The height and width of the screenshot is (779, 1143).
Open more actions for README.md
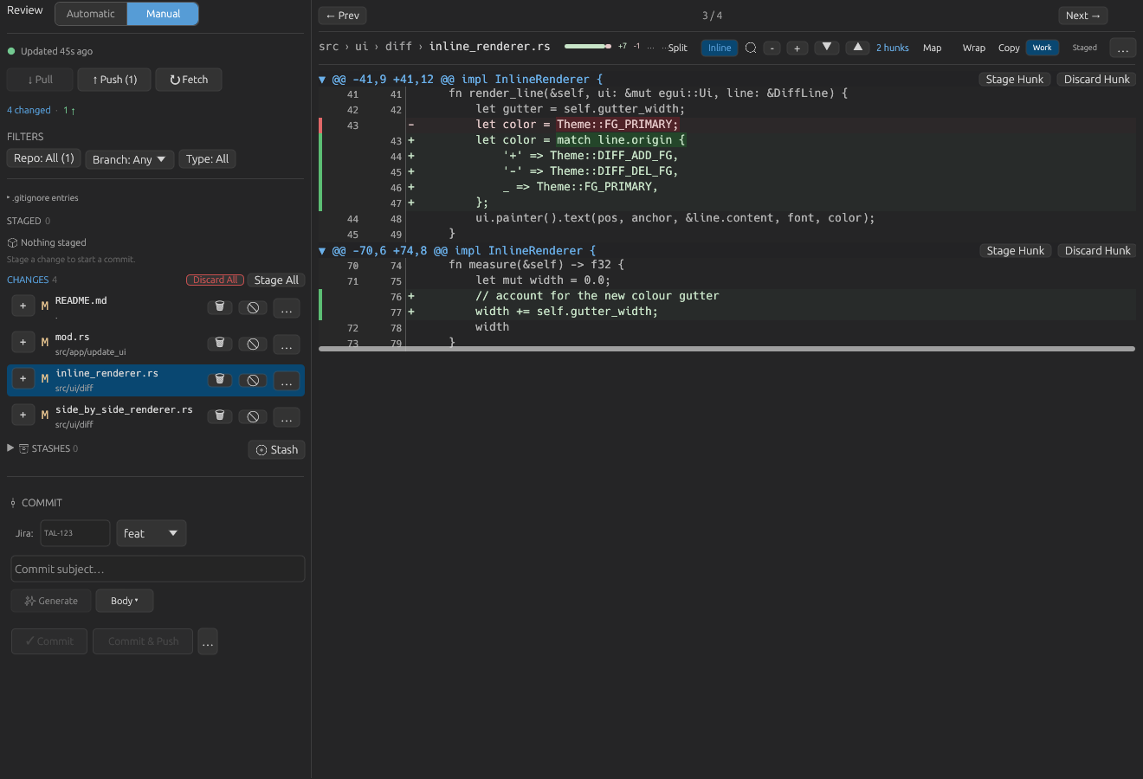(287, 308)
